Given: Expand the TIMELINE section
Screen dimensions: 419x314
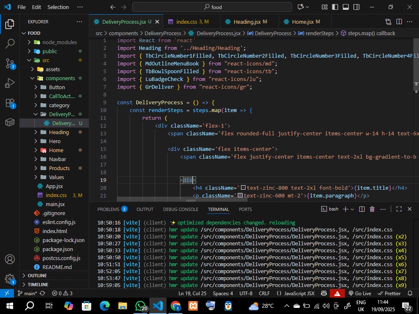Looking at the screenshot, I should click(54, 285).
